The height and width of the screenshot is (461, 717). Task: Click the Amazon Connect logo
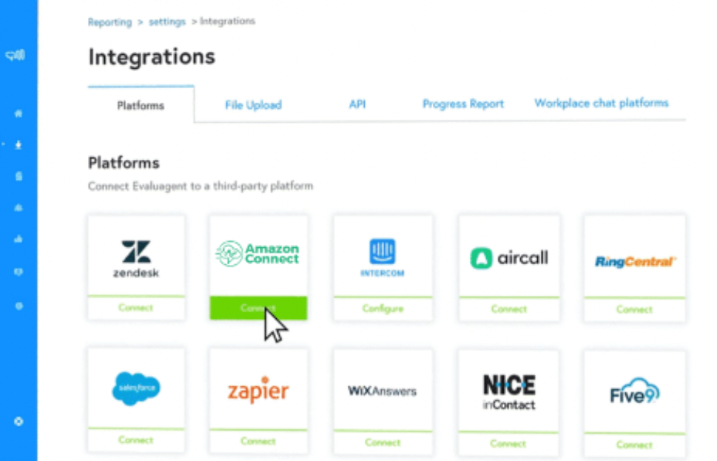click(257, 254)
